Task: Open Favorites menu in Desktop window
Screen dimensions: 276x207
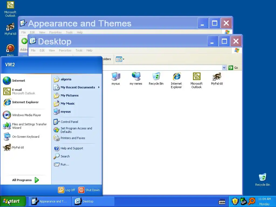Action: pos(65,50)
